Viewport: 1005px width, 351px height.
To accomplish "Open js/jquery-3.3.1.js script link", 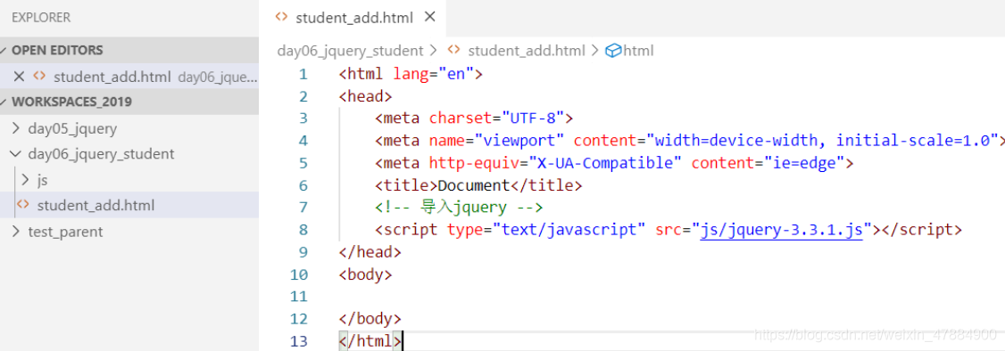I will [x=781, y=230].
